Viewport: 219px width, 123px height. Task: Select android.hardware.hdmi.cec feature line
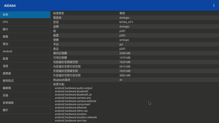click(71, 111)
